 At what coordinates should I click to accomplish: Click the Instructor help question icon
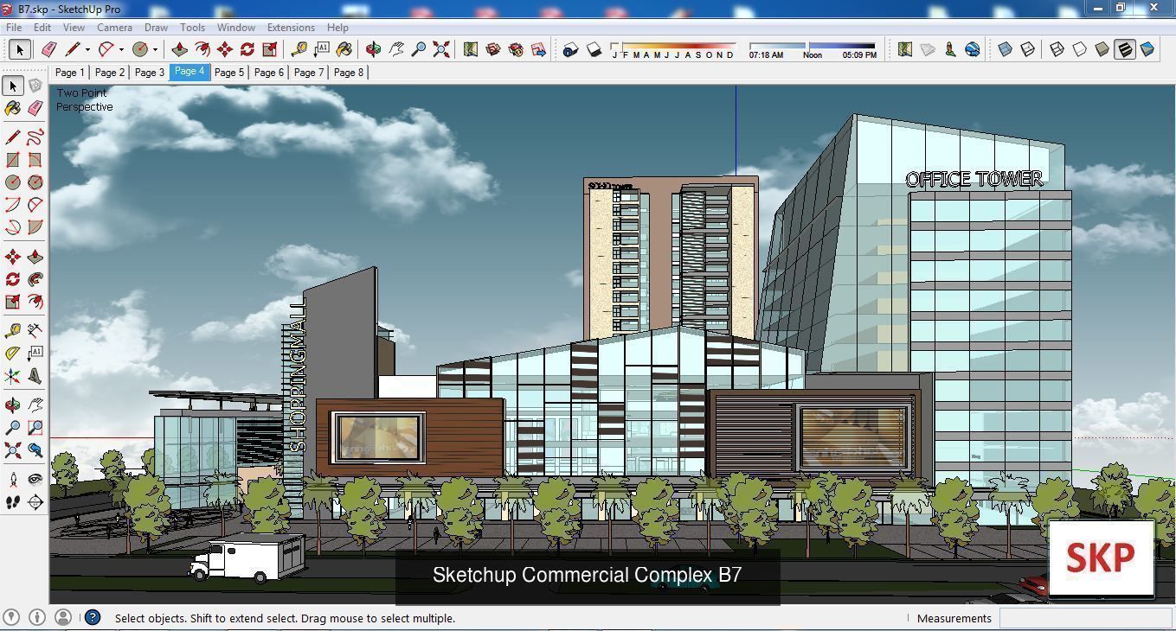pos(93,617)
